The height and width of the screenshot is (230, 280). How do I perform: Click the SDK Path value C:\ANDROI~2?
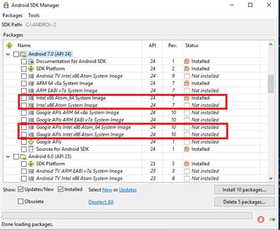41,25
